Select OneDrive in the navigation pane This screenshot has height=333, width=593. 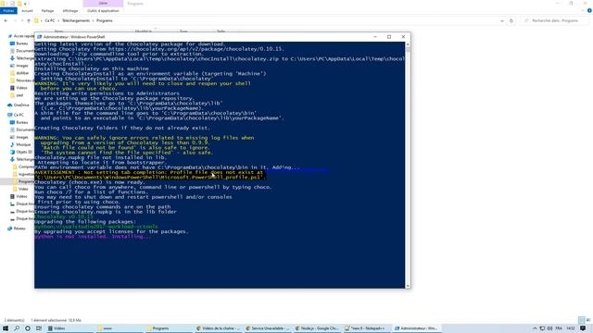[x=20, y=105]
